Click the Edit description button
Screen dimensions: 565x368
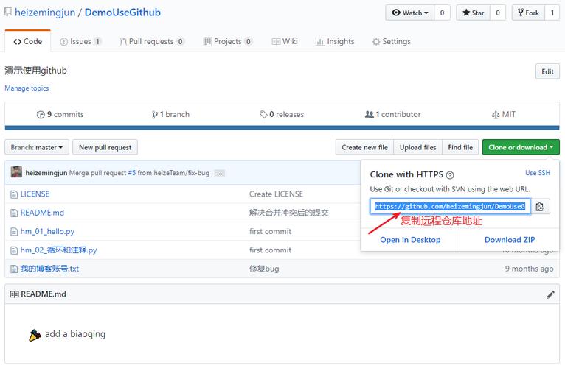[547, 71]
